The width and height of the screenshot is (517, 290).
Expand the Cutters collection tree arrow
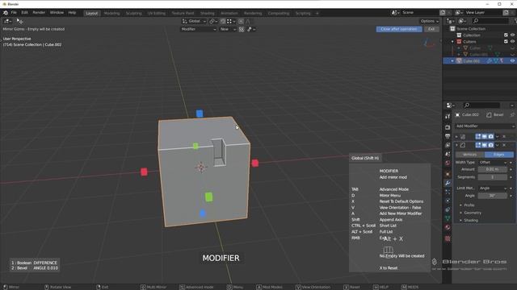click(452, 42)
